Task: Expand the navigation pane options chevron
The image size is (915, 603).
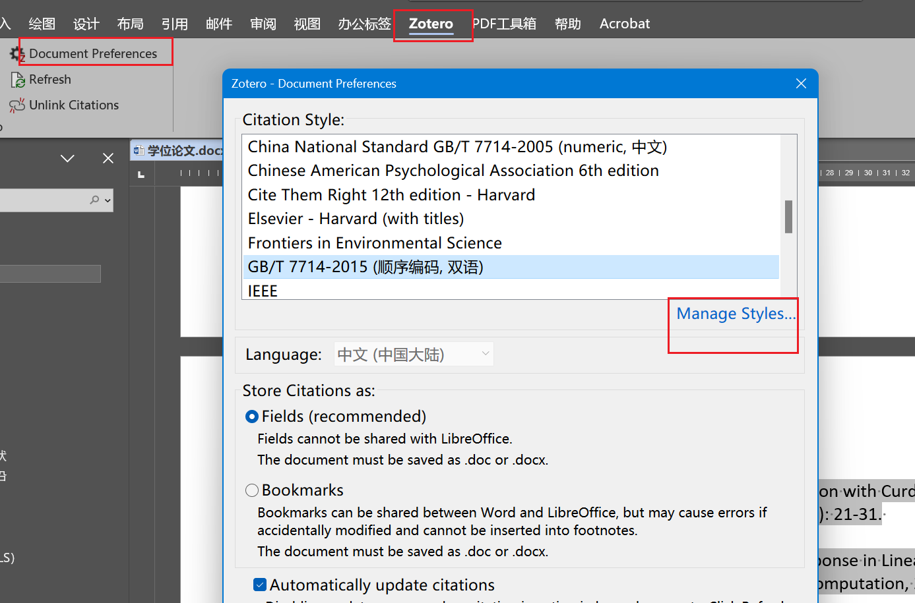Action: (67, 158)
